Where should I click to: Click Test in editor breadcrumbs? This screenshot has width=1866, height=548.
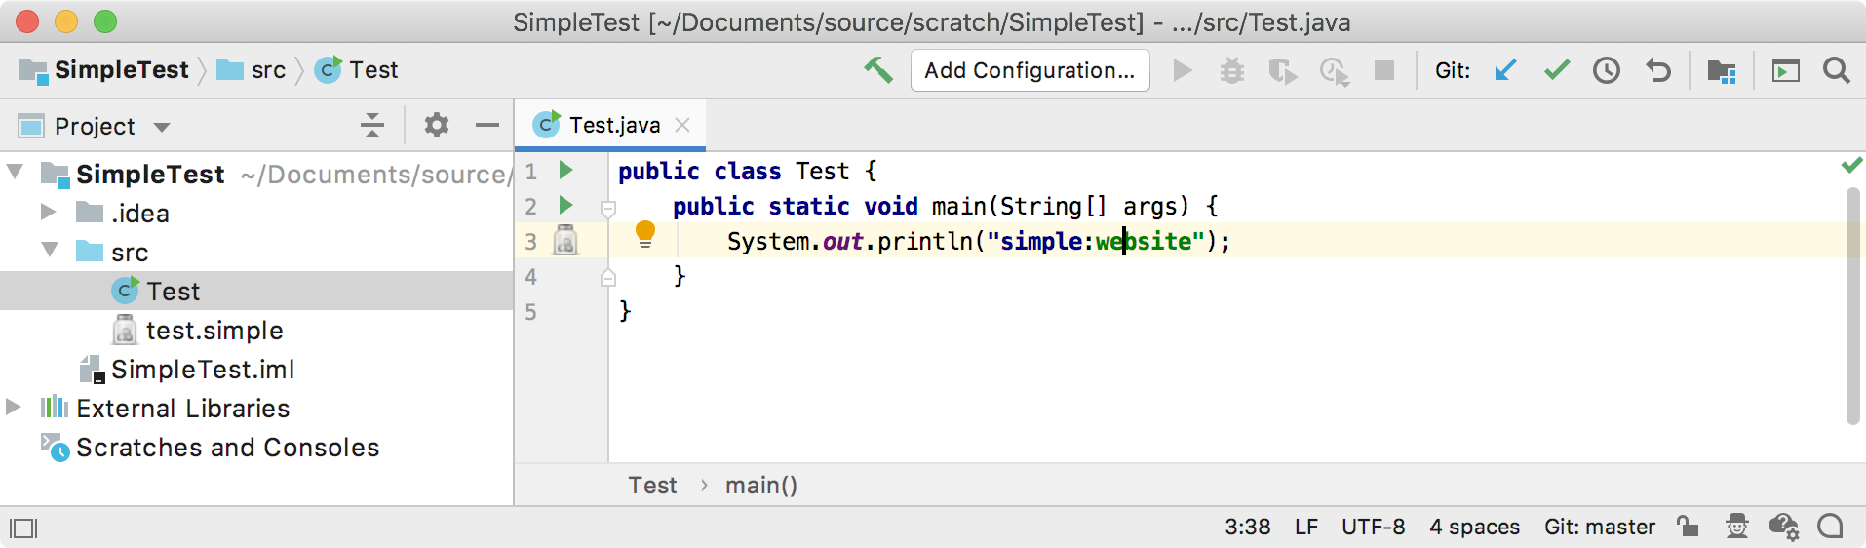(x=652, y=486)
